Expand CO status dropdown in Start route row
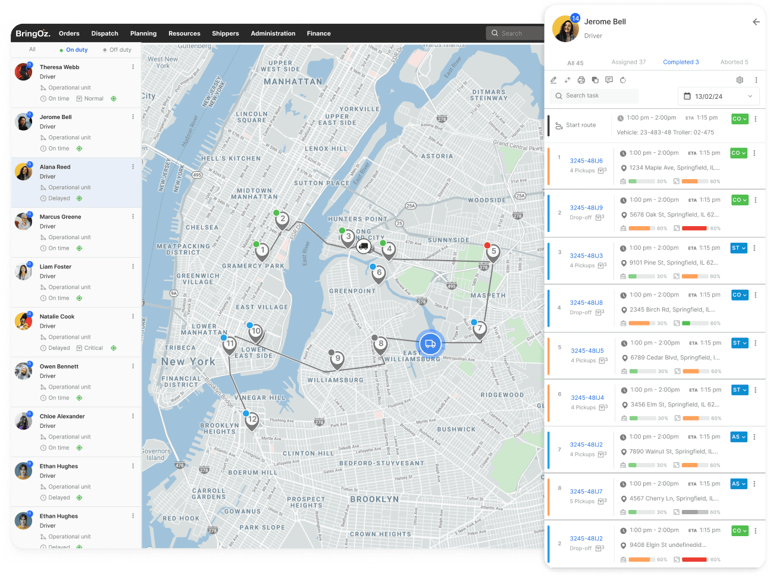Image resolution: width=776 pixels, height=576 pixels. 740,119
